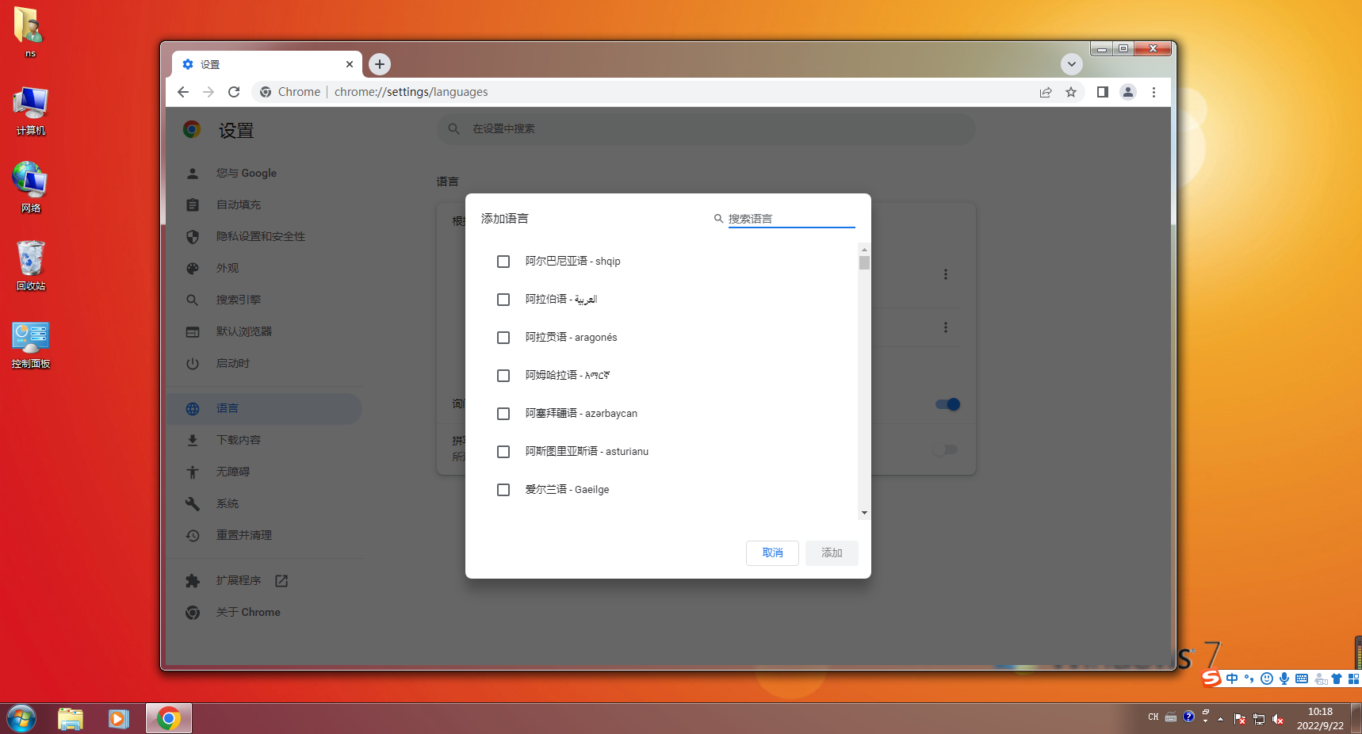The image size is (1362, 734).
Task: Open second language's three-dot options menu
Action: pyautogui.click(x=945, y=327)
